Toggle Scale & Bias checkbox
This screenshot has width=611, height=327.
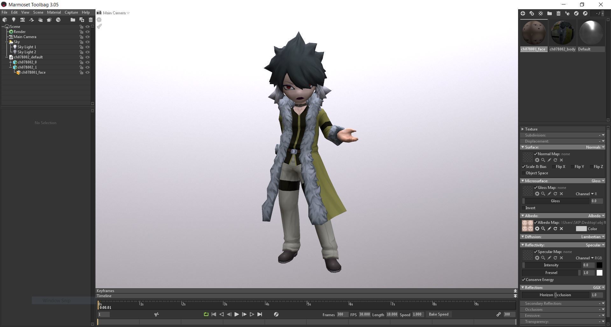[523, 167]
